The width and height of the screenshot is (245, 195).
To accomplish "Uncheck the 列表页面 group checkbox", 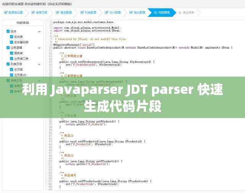I will (8, 64).
